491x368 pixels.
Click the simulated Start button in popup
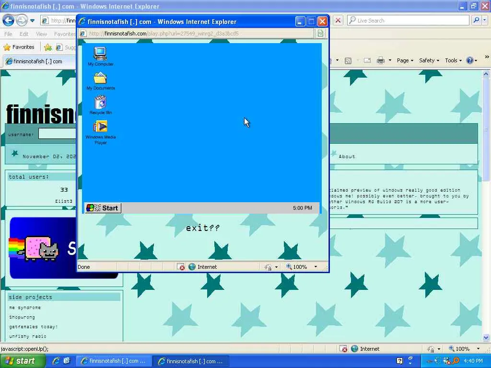pos(103,208)
